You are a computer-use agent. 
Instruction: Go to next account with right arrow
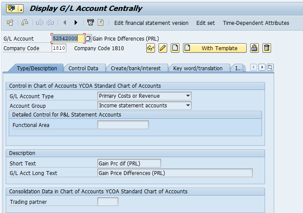pyautogui.click(x=76, y=23)
